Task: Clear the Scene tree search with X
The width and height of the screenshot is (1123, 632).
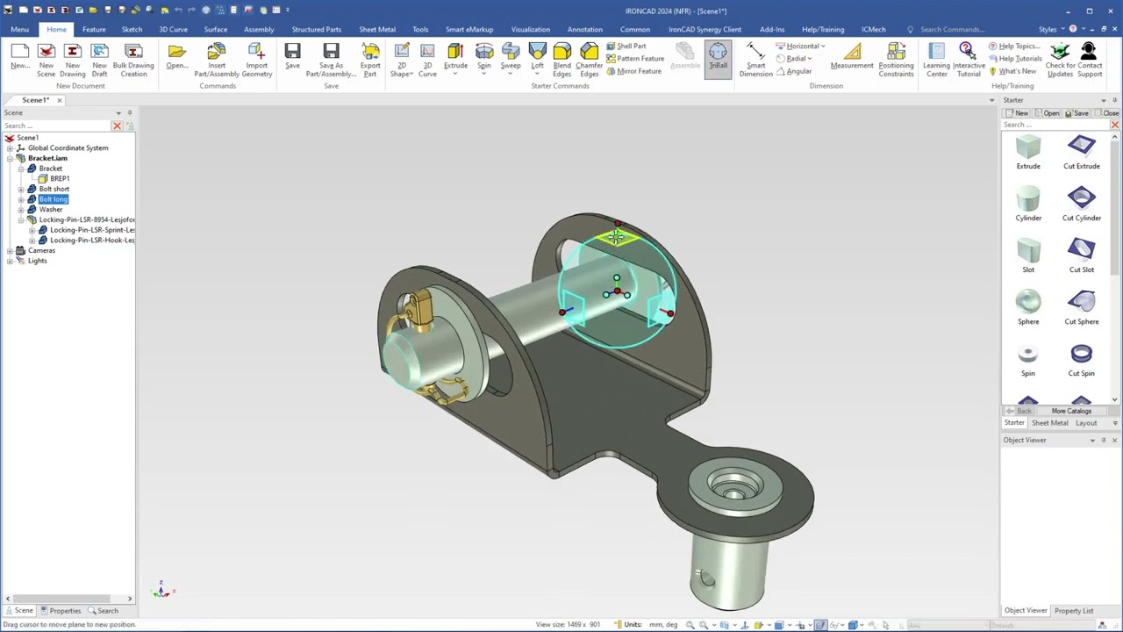Action: (x=117, y=126)
